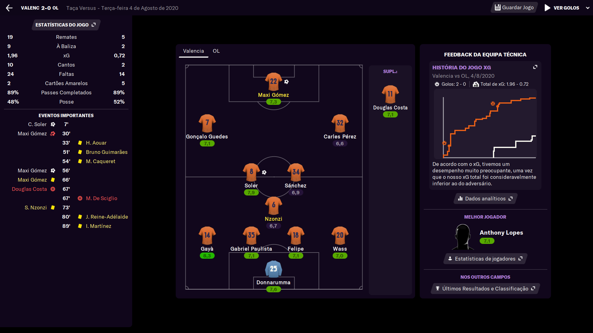This screenshot has width=593, height=333.
Task: Select Sánchez number 34 shirt
Action: pyautogui.click(x=296, y=172)
